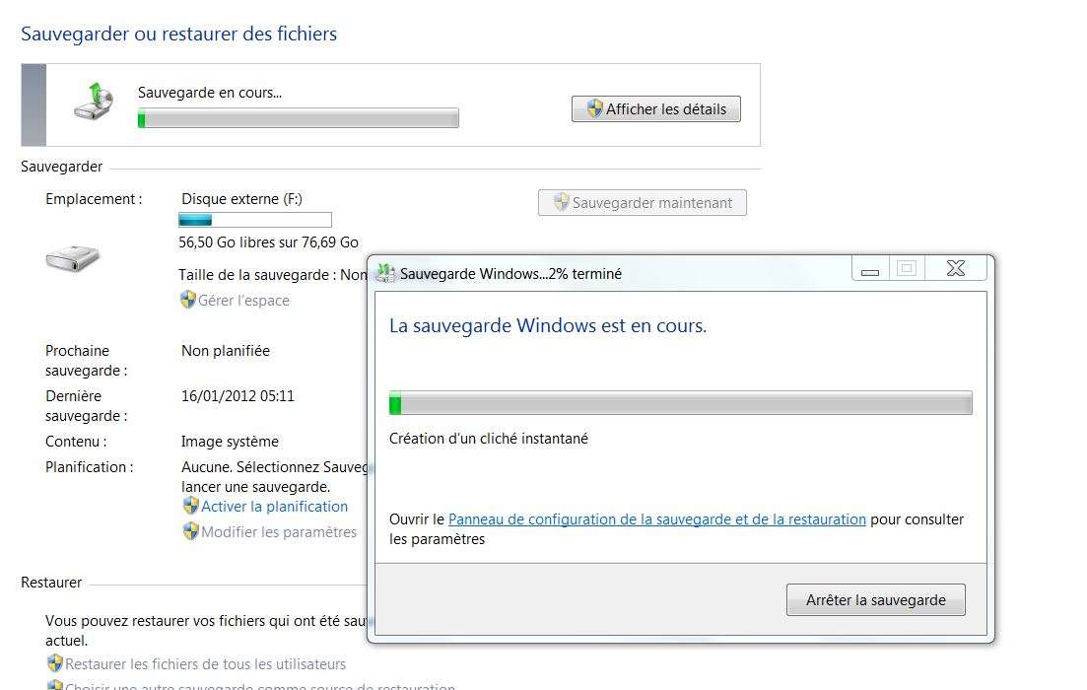
Task: Click the text Non planifiée
Action: (x=226, y=351)
